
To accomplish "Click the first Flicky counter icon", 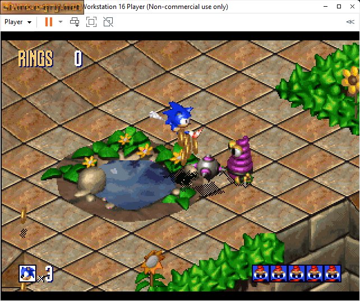I will pos(261,274).
